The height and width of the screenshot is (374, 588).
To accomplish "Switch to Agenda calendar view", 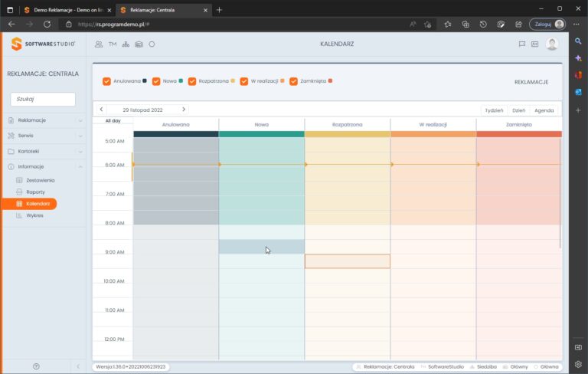I will 544,110.
